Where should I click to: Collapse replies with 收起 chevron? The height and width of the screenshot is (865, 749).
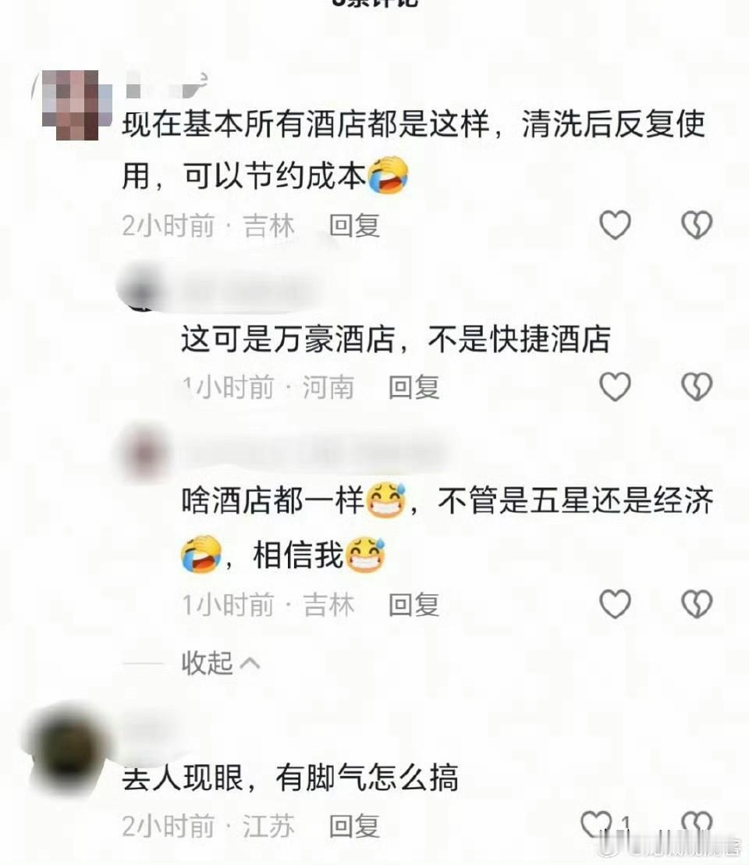(221, 663)
